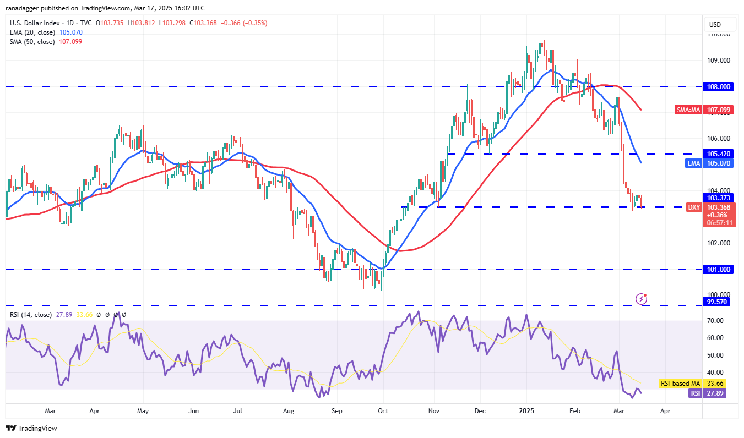Click the red notification dot on the lightning icon
This screenshot has height=438, width=744.
pyautogui.click(x=644, y=295)
